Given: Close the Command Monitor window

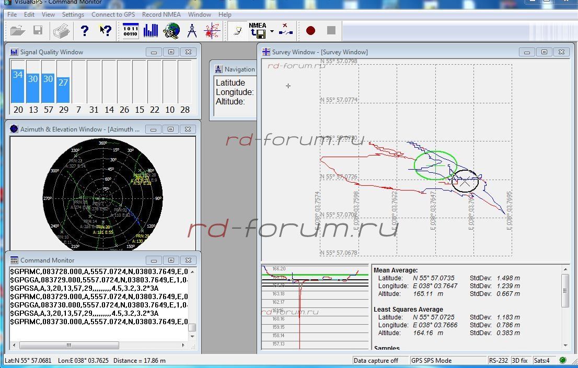Looking at the screenshot, I should click(x=188, y=260).
